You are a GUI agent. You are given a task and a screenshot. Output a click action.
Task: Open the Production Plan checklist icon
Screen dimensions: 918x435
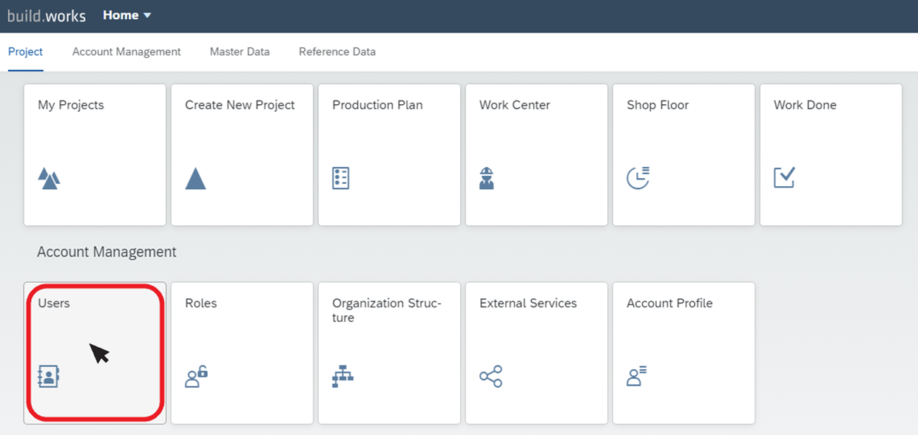pos(341,179)
